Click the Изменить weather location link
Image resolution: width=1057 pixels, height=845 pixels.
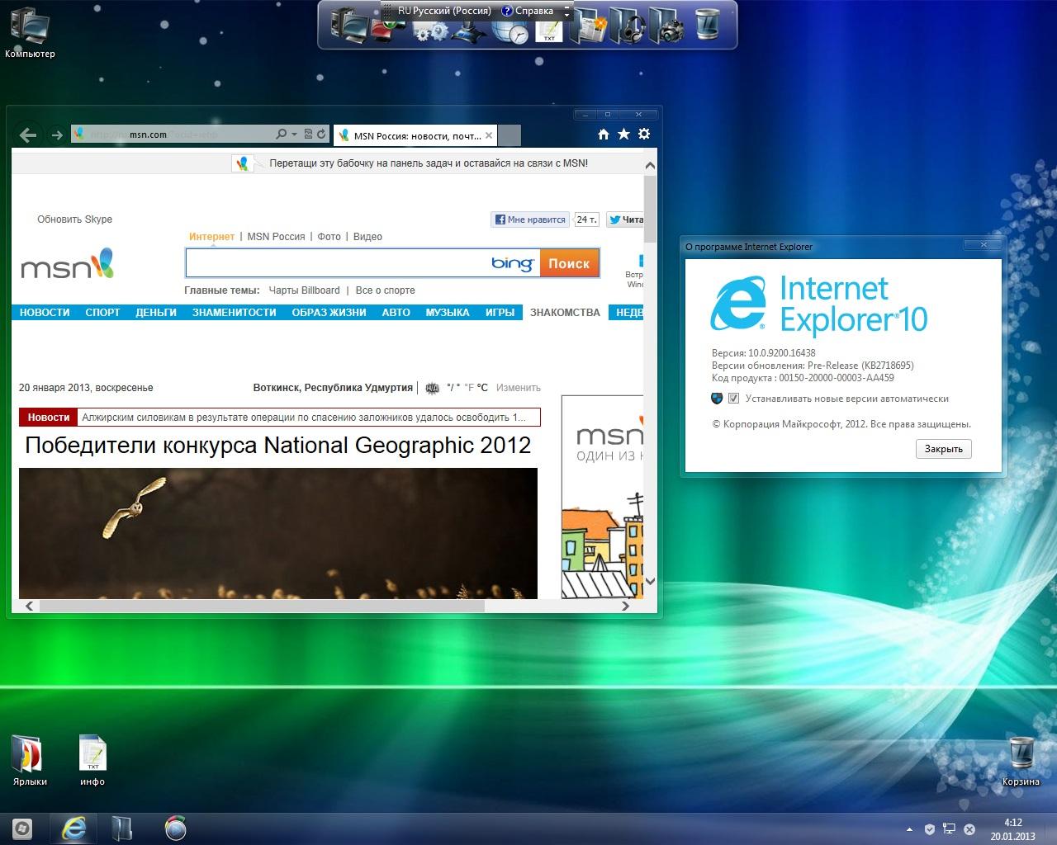tap(518, 388)
